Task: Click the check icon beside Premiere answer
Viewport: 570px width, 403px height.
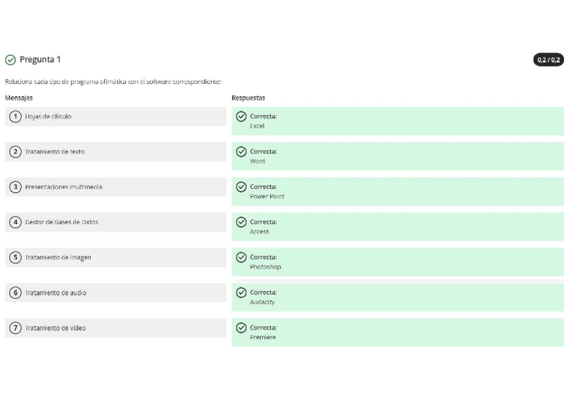Action: (241, 328)
